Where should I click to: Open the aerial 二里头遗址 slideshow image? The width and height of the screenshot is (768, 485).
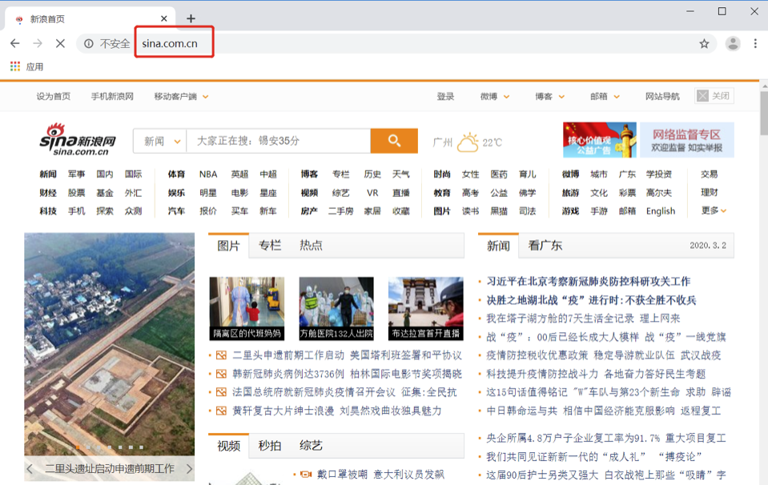(x=109, y=344)
